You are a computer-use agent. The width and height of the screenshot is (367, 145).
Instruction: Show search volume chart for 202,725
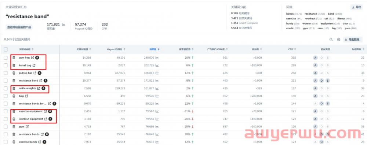point(157,66)
